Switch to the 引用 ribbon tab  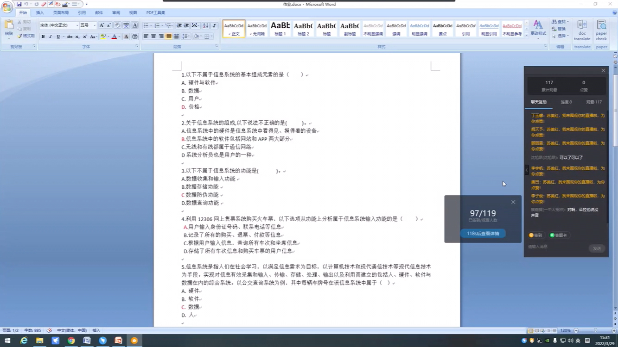(x=82, y=13)
